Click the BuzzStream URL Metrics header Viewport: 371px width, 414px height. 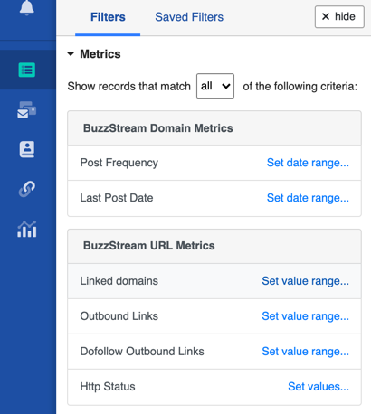(x=214, y=246)
